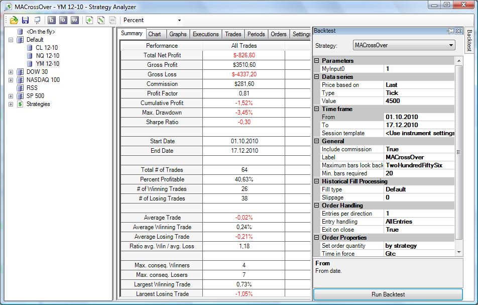This screenshot has width=478, height=305.
Task: Click the floppy disk save icon
Action: tap(25, 21)
